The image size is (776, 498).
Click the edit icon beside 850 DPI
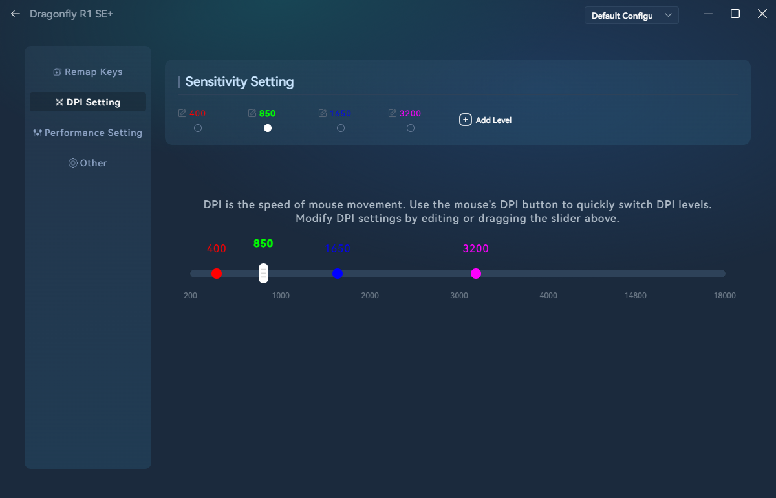click(x=252, y=113)
